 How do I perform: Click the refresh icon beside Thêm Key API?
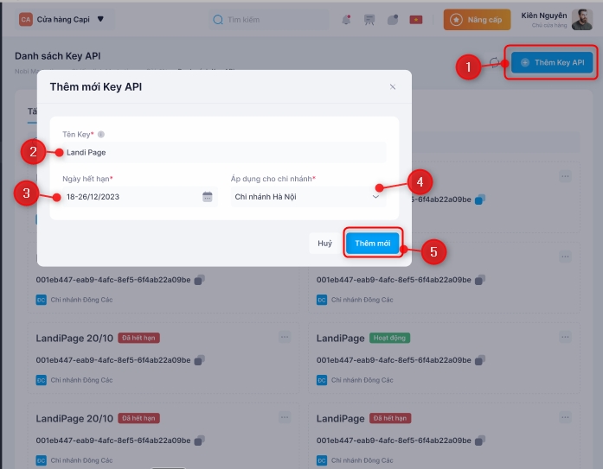(x=496, y=63)
